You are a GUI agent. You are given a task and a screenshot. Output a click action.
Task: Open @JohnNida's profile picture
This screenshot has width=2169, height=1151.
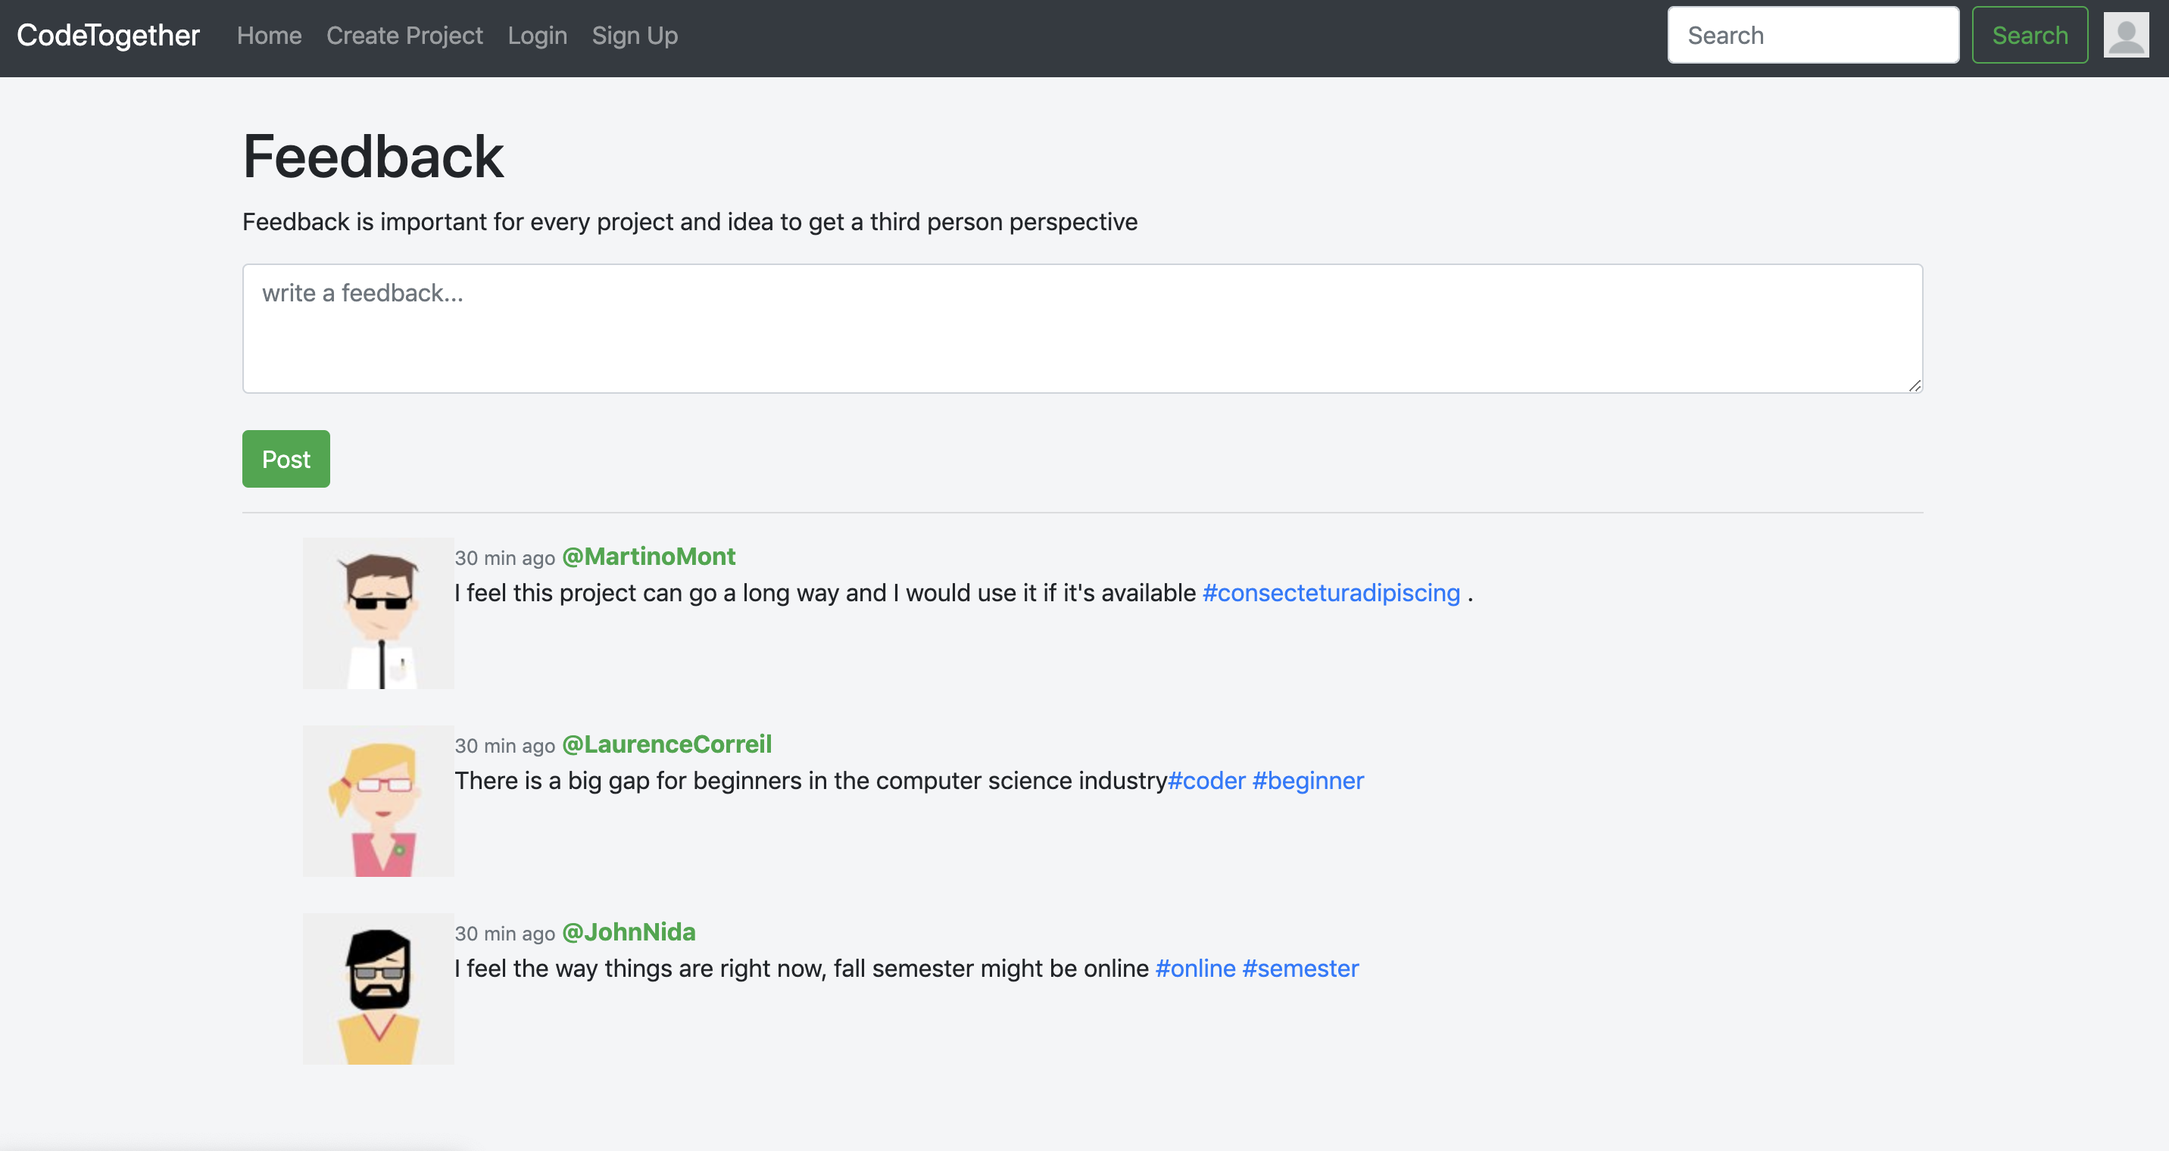(x=377, y=988)
